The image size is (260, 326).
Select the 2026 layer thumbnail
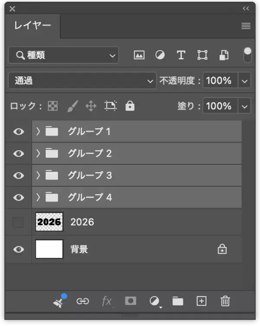(49, 222)
